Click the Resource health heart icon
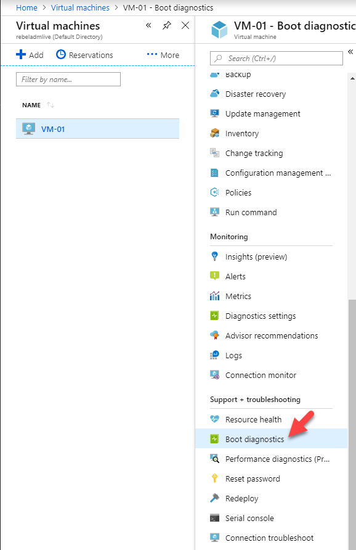 click(x=214, y=419)
